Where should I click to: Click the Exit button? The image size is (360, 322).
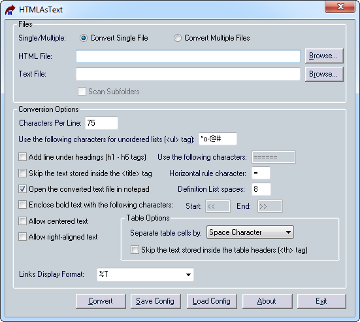pyautogui.click(x=321, y=301)
